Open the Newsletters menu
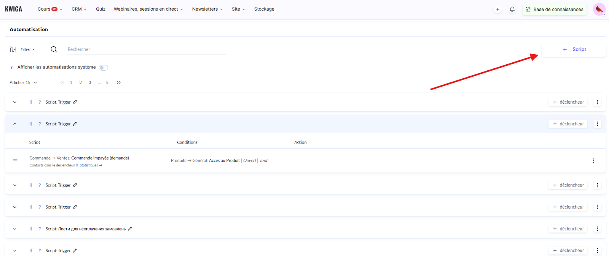Viewport: 609px width, 256px height. pyautogui.click(x=207, y=9)
